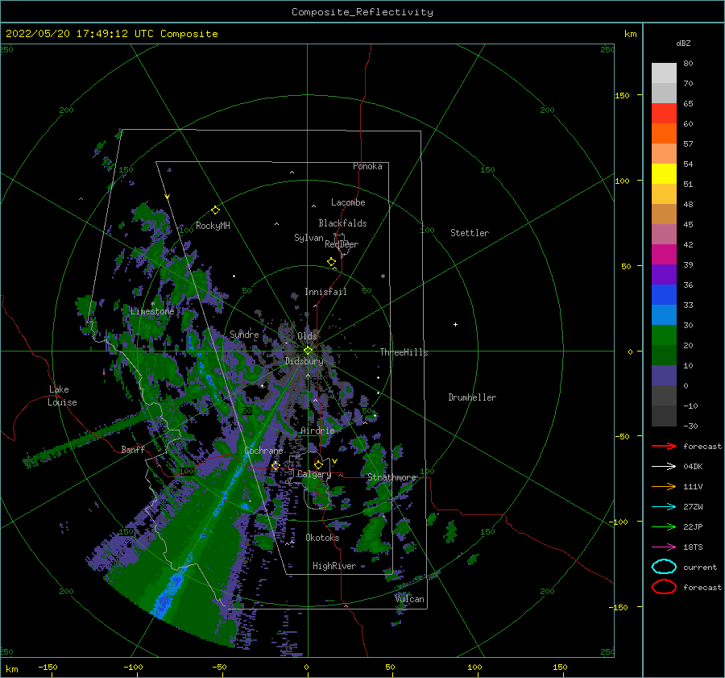The image size is (725, 678).
Task: Click the Lake Louise label
Action: (62, 396)
